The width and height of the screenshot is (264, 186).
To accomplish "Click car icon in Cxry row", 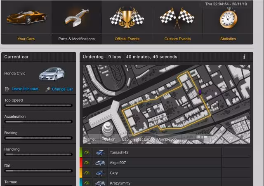I will [100, 173].
